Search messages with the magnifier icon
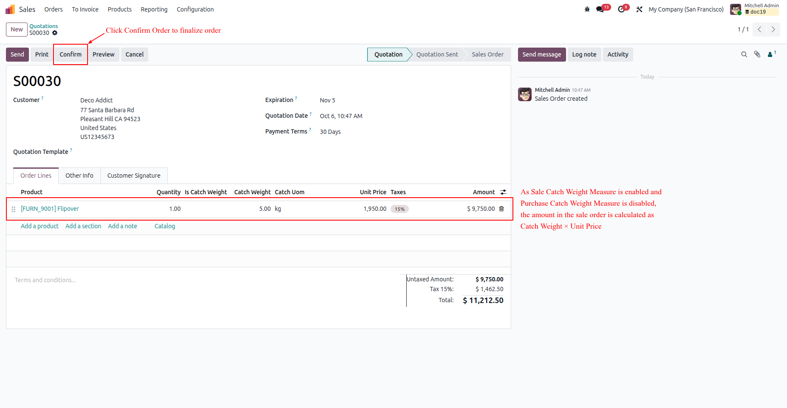787x408 pixels. pyautogui.click(x=744, y=54)
